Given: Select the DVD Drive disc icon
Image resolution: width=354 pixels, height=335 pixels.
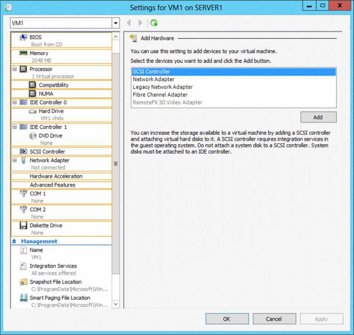Looking at the screenshot, I should pyautogui.click(x=33, y=136).
